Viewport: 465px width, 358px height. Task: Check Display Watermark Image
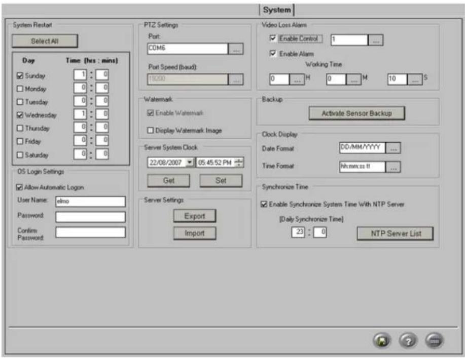[x=151, y=130]
